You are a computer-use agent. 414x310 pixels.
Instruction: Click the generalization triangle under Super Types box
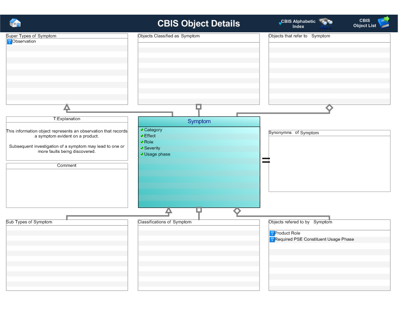(x=67, y=107)
